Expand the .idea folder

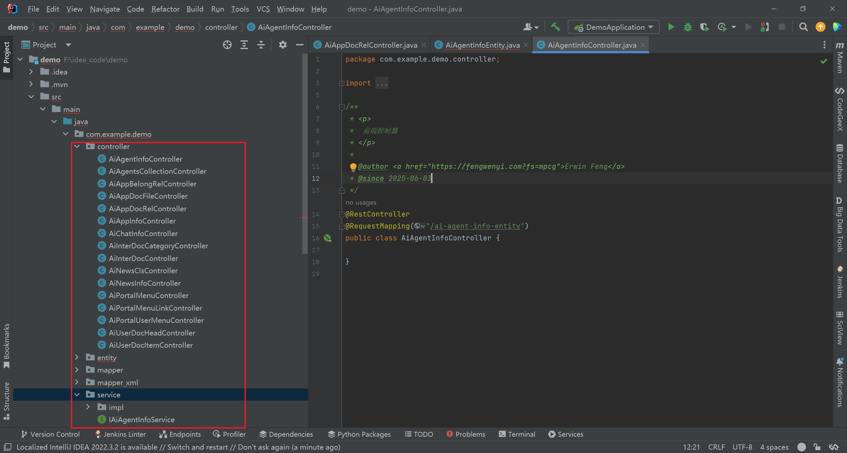pyautogui.click(x=31, y=72)
